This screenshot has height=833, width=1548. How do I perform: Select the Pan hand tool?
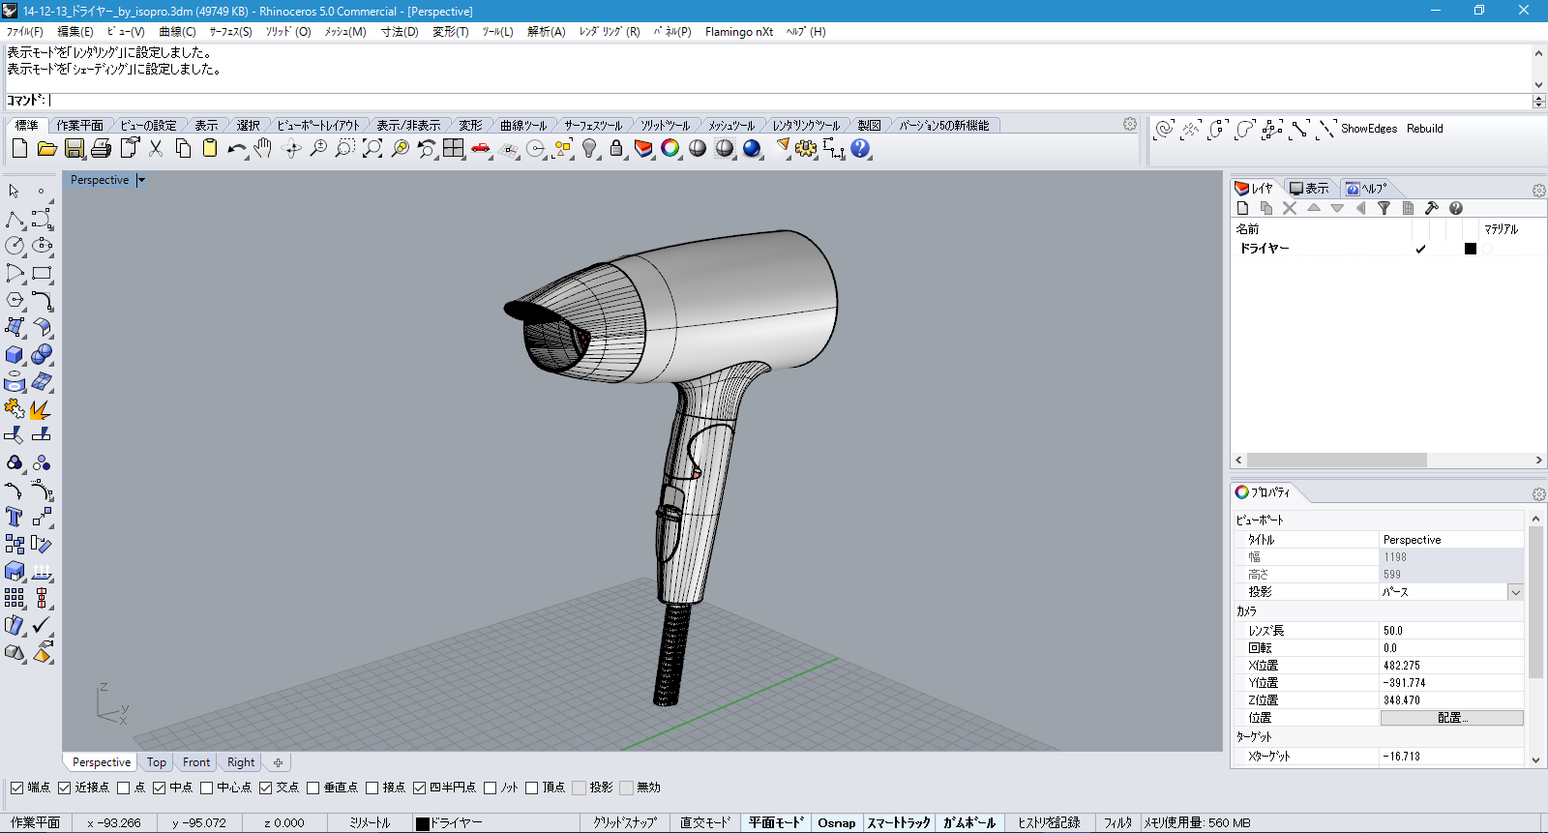[x=263, y=149]
